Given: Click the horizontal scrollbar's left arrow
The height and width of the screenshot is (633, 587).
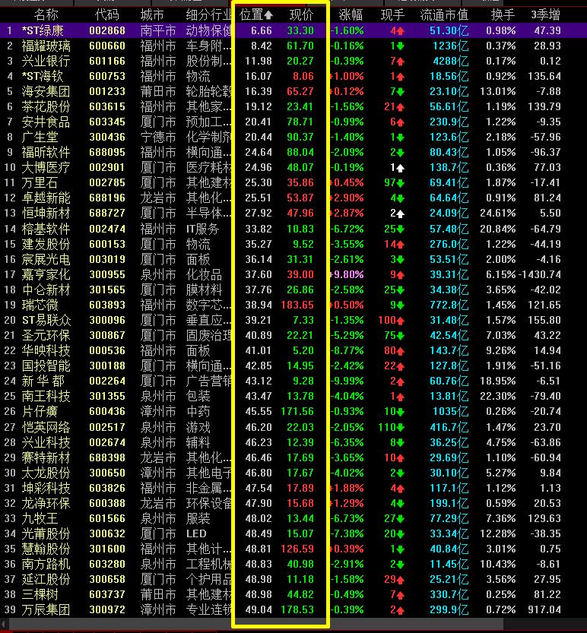Looking at the screenshot, I should tap(4, 625).
